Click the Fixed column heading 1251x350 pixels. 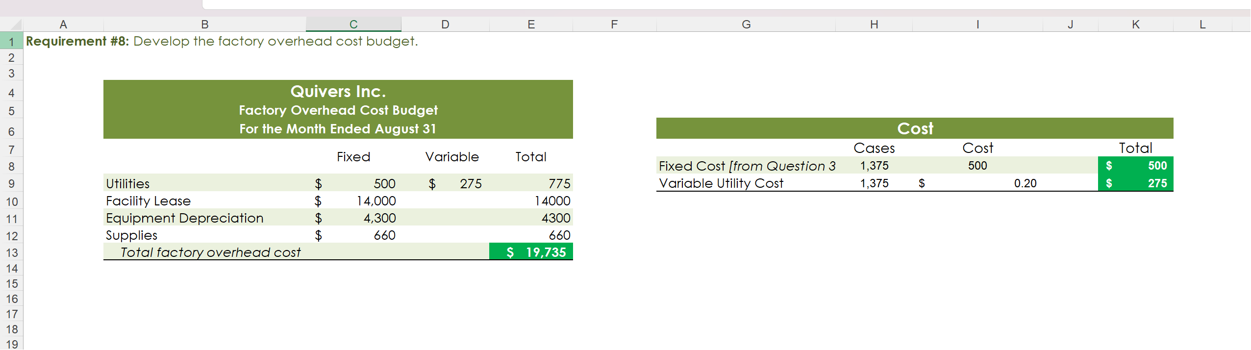pyautogui.click(x=353, y=157)
